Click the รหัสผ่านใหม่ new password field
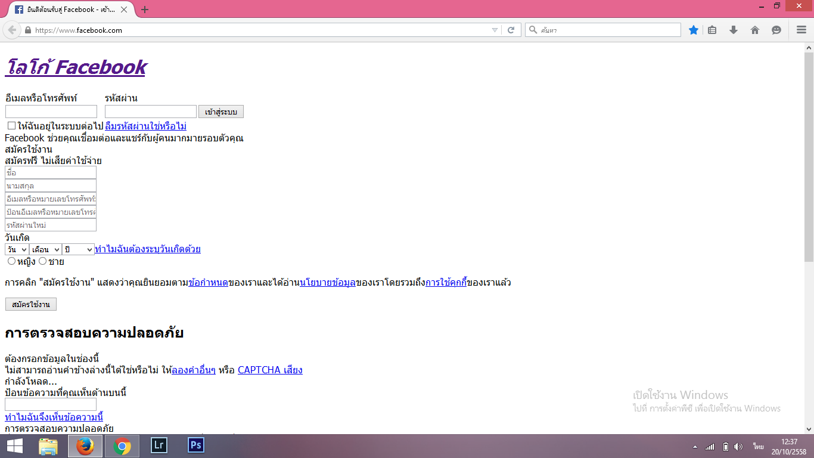Viewport: 814px width, 458px height. (x=51, y=225)
